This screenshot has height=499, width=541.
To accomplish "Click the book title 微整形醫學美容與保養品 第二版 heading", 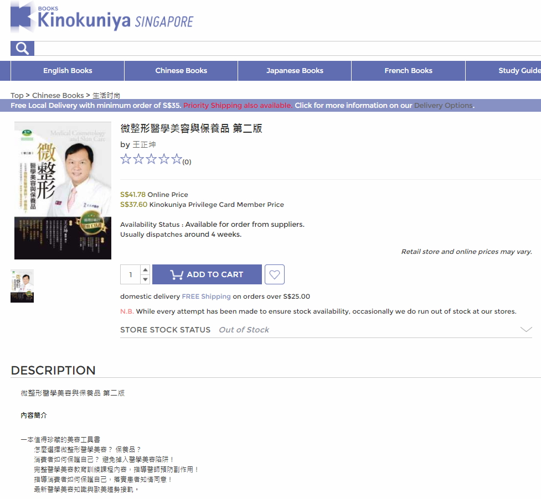I will (x=191, y=128).
